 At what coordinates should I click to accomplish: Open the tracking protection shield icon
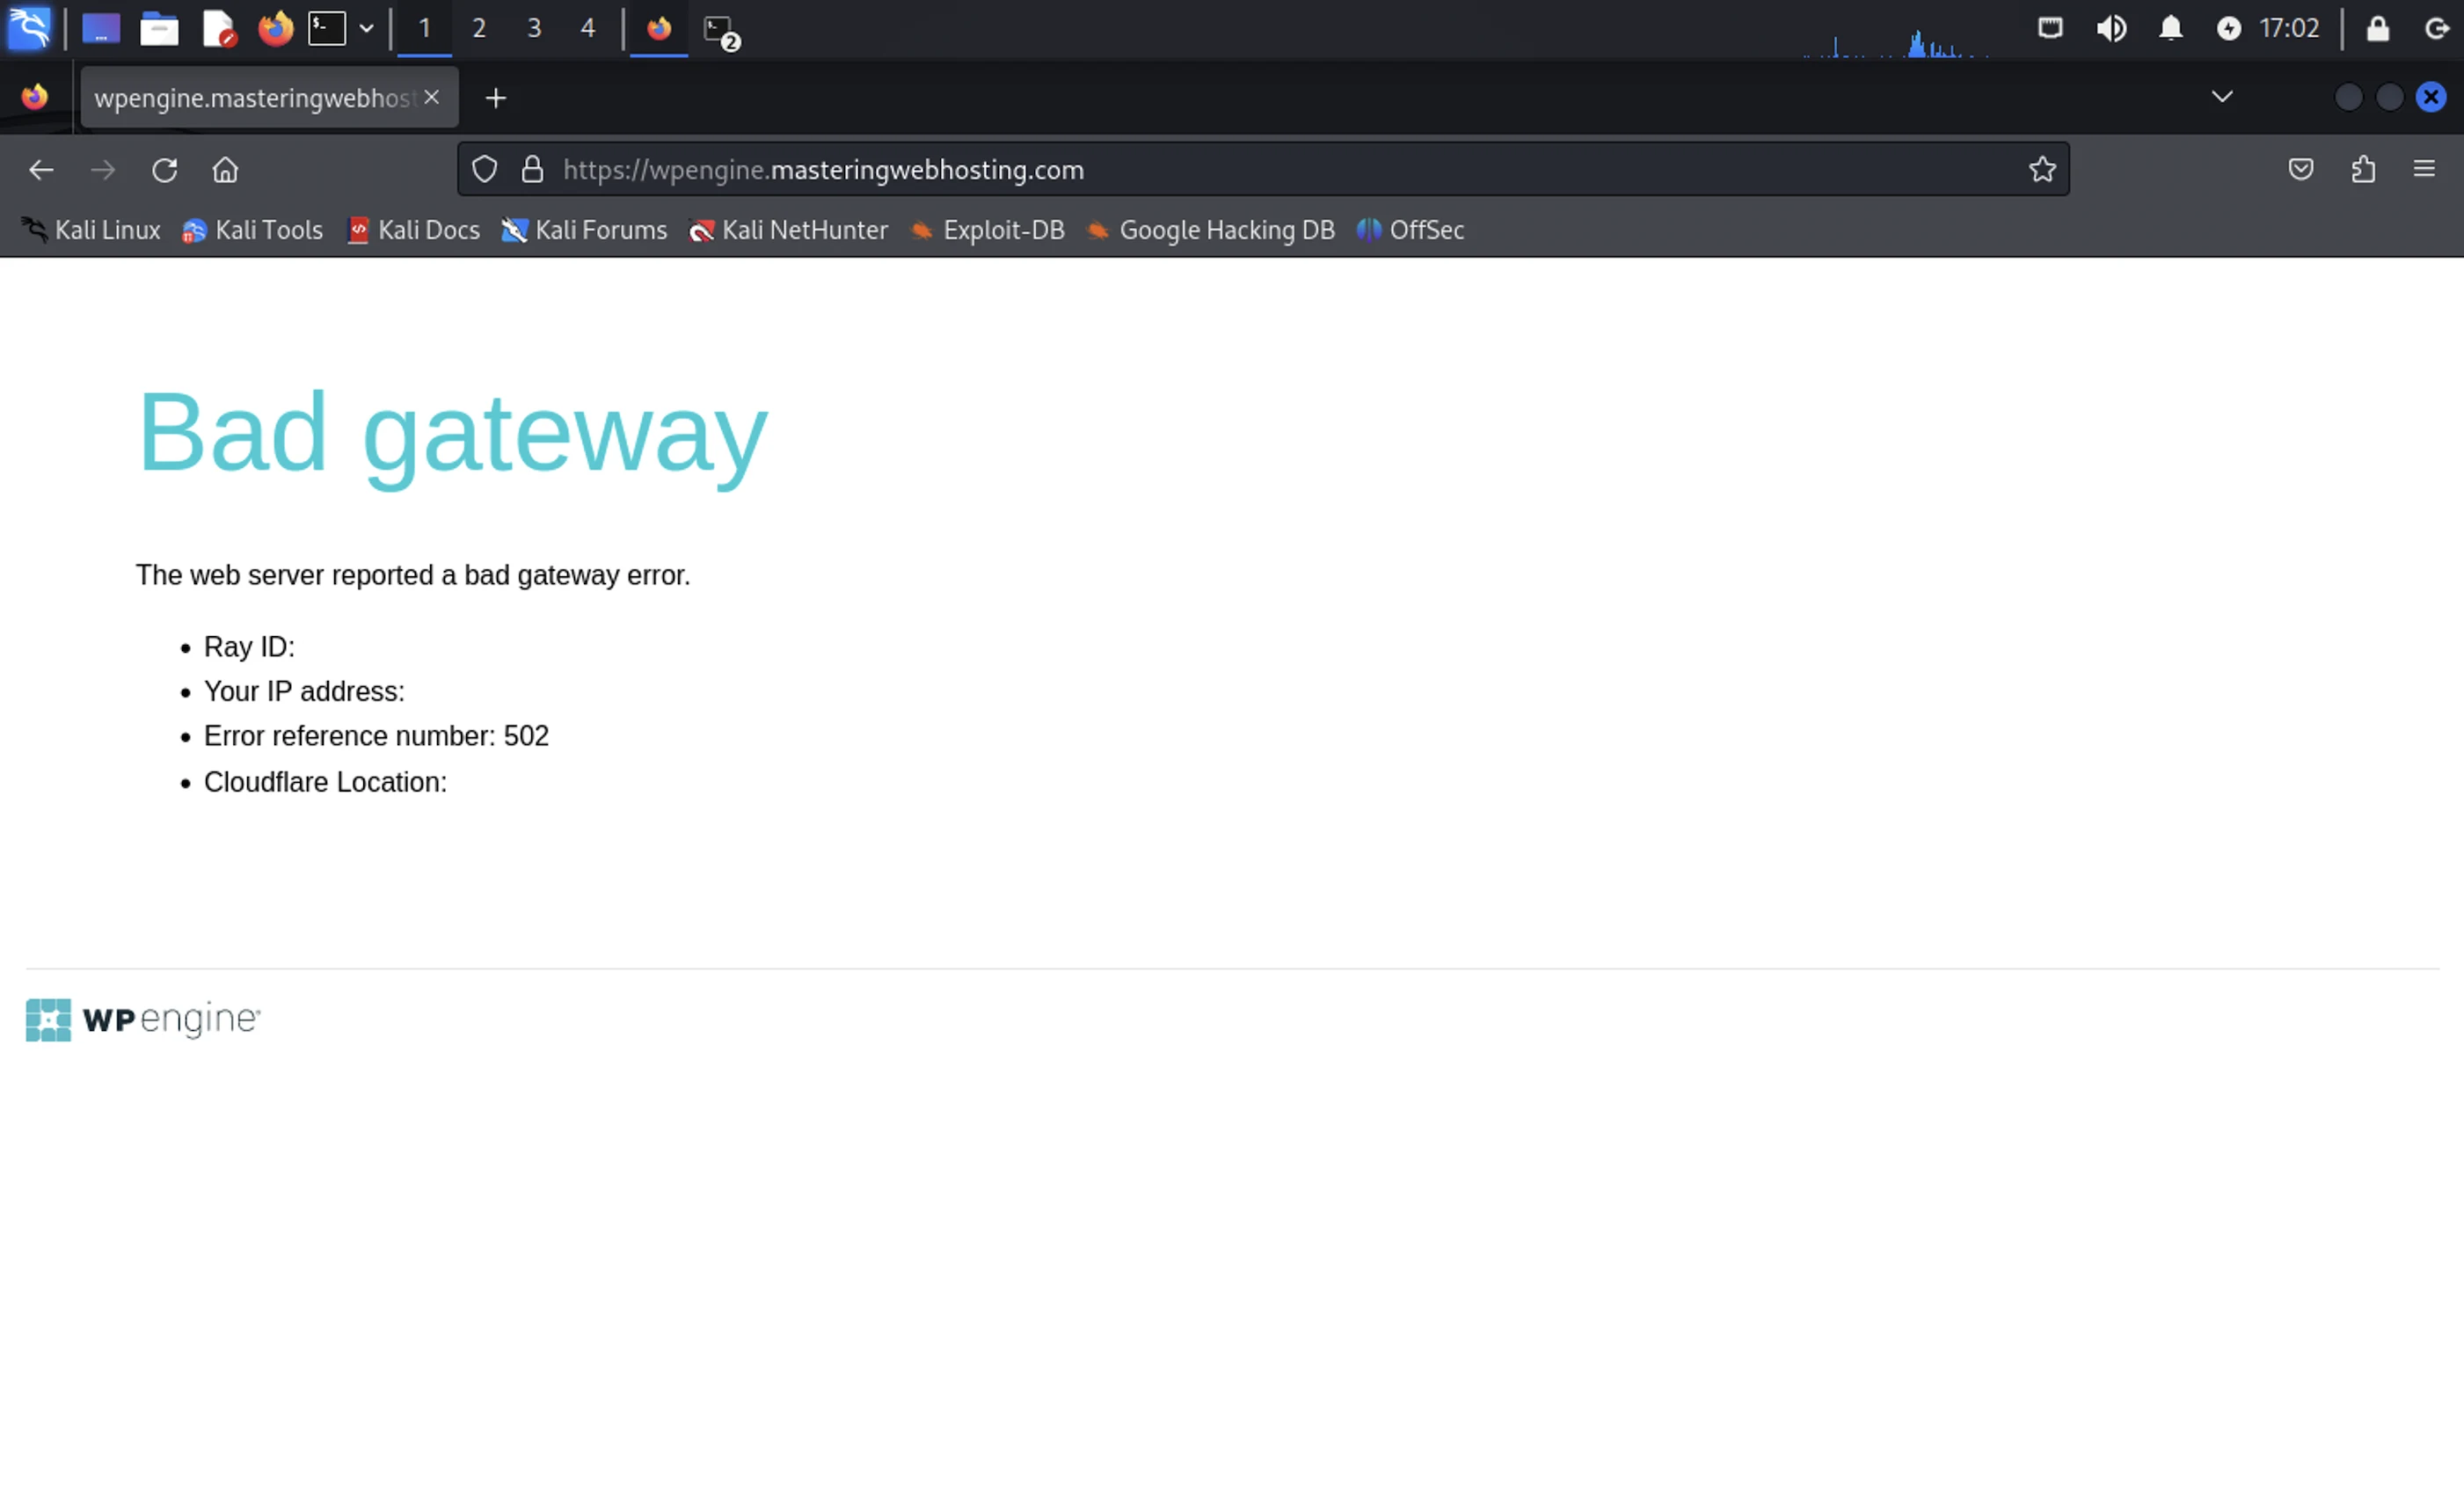coord(484,169)
